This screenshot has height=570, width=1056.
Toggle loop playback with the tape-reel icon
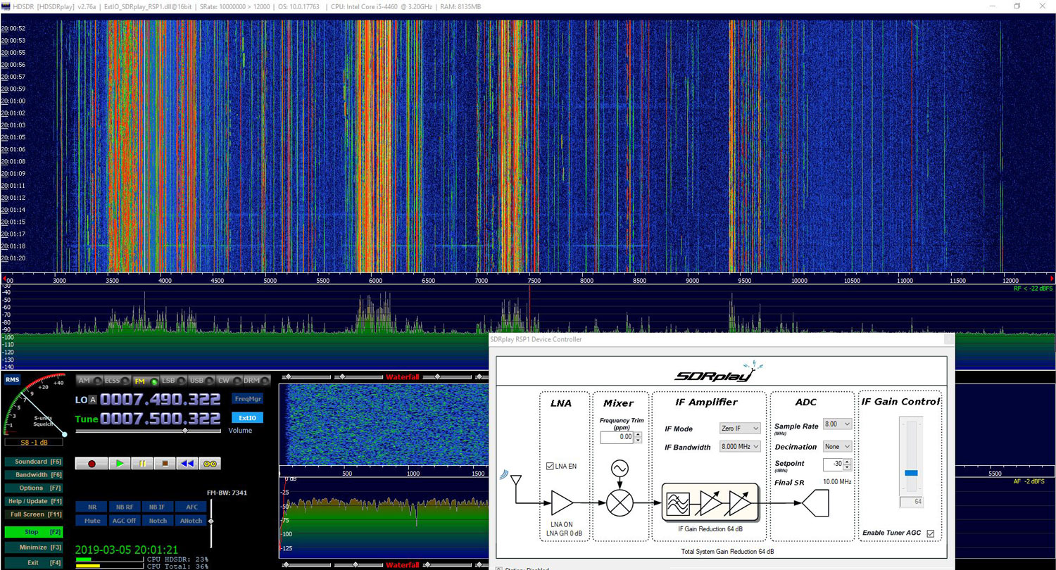coord(210,464)
